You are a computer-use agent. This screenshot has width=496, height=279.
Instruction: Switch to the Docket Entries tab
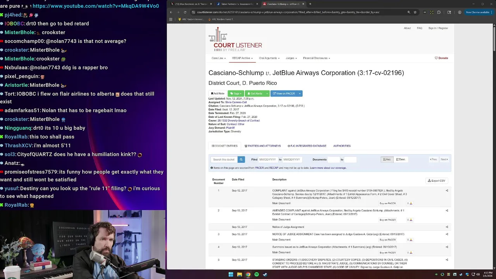[x=224, y=146]
